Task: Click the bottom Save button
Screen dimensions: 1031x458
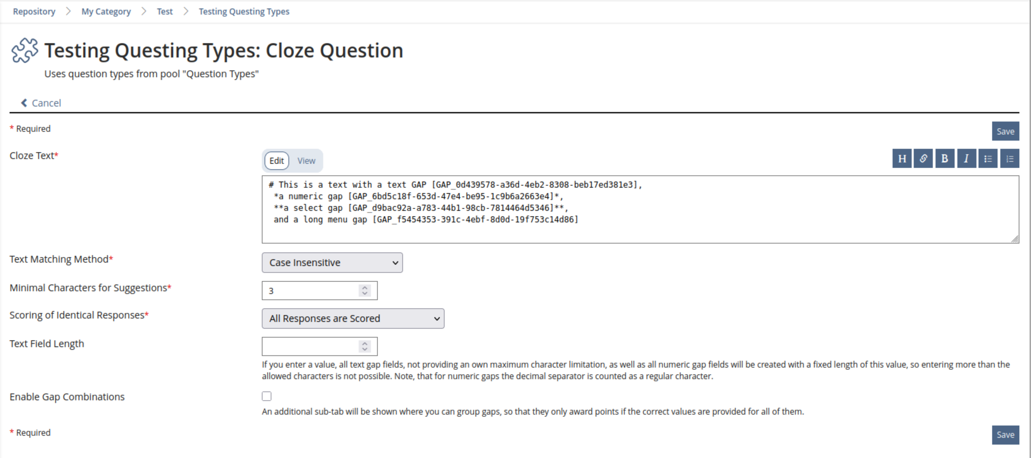Action: 1006,435
